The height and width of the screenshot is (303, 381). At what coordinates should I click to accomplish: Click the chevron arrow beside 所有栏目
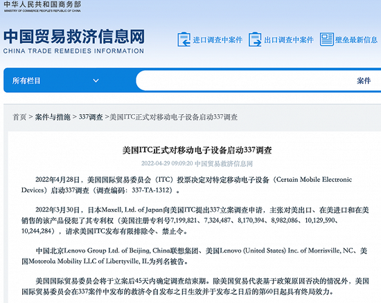[96, 80]
